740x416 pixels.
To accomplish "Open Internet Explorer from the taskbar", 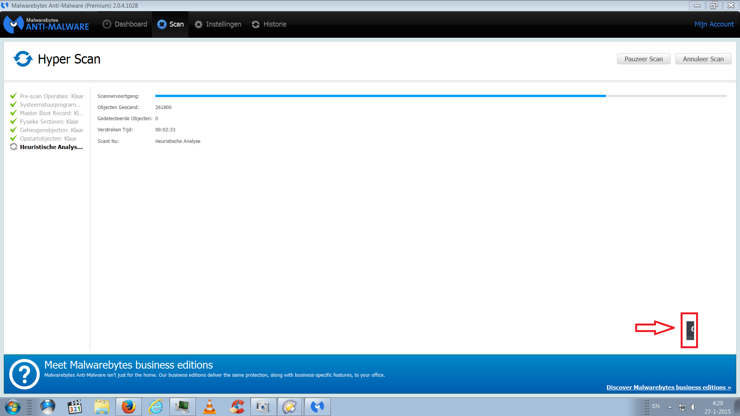I will click(156, 407).
